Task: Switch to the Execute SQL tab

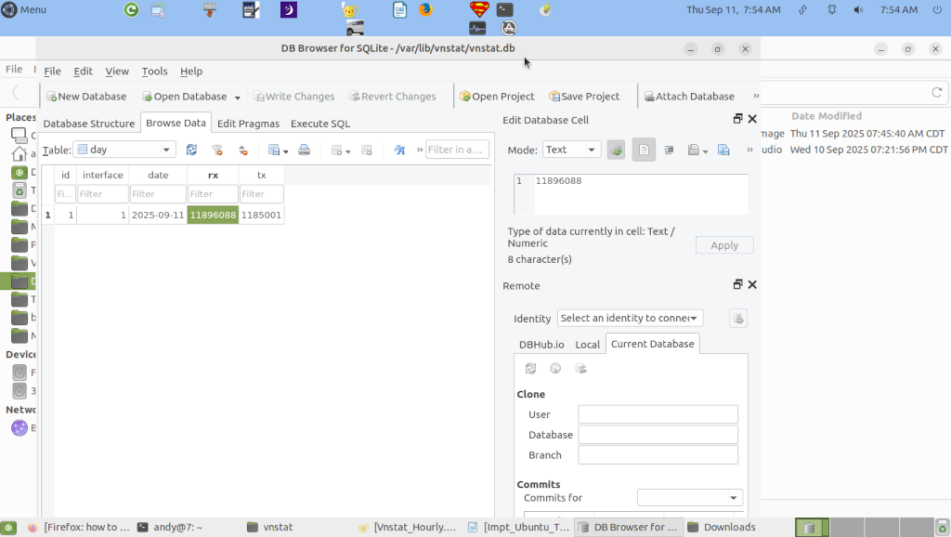Action: pyautogui.click(x=319, y=124)
